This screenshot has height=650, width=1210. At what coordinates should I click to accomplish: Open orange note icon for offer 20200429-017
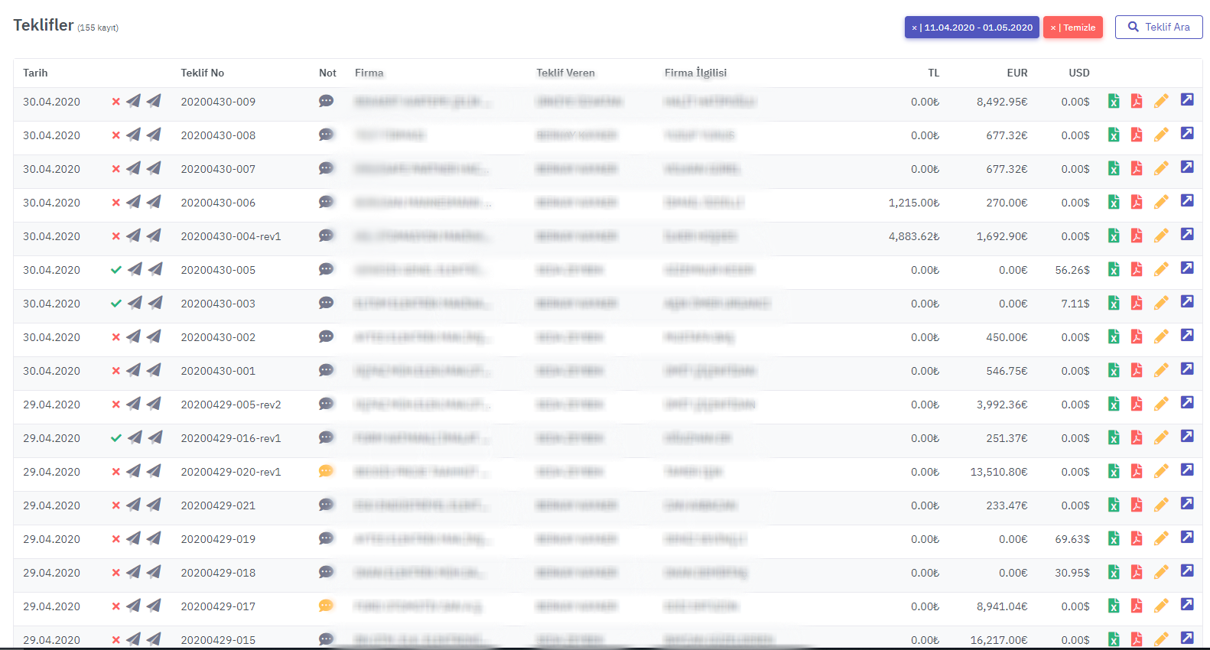[x=326, y=606]
